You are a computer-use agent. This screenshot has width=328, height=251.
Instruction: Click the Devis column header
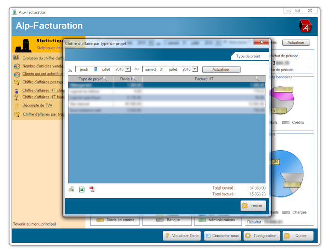(124, 79)
